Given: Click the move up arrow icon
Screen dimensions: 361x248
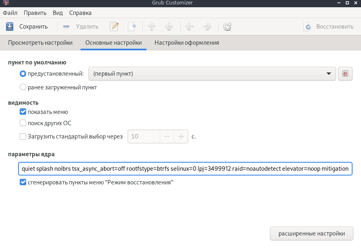Looking at the screenshot, I should [x=151, y=27].
